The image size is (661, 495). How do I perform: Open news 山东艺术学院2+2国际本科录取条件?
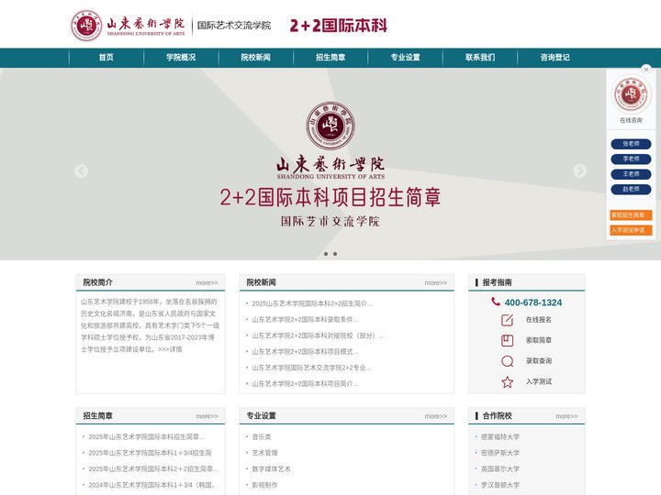pyautogui.click(x=305, y=320)
